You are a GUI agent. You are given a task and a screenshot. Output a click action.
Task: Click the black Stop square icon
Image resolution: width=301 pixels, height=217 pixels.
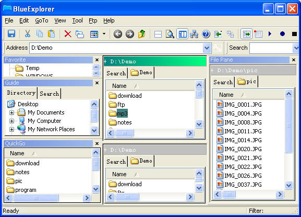(x=294, y=34)
